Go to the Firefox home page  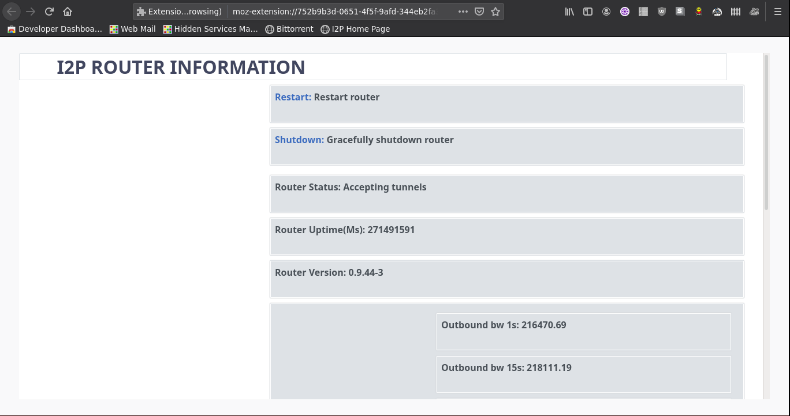pyautogui.click(x=68, y=12)
